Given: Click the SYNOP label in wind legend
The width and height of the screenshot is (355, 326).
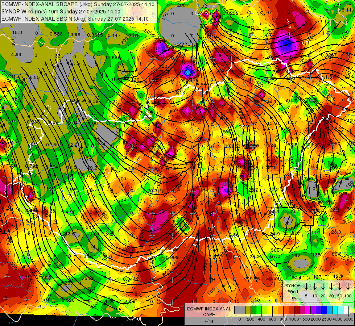Looking at the screenshot, I should point(293,286).
